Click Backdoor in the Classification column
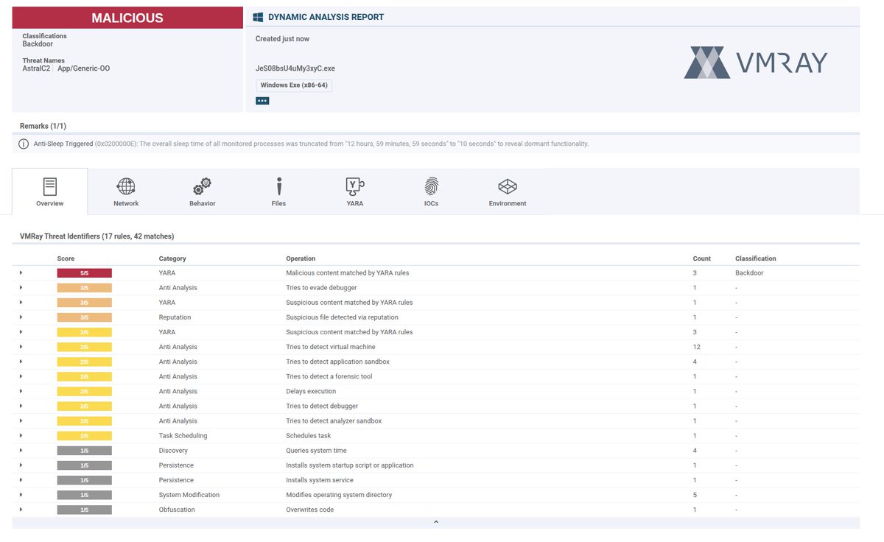Image resolution: width=884 pixels, height=542 pixels. pyautogui.click(x=749, y=272)
